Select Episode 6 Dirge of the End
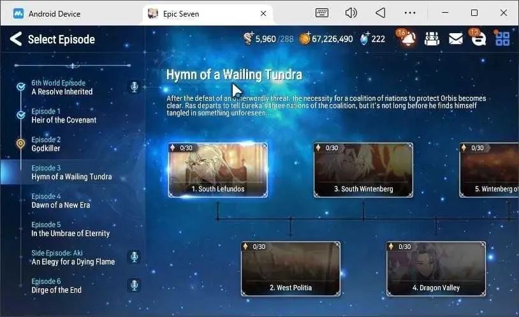 [x=72, y=286]
